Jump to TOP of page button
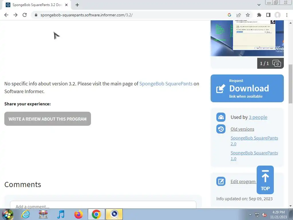This screenshot has height=220, width=293. coord(265,180)
